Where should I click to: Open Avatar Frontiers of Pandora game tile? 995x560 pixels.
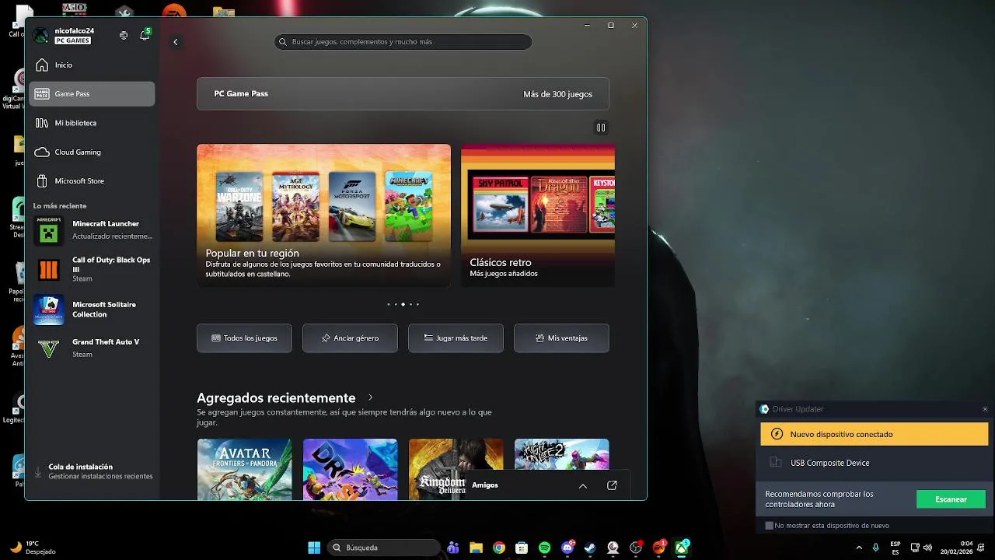(x=244, y=469)
